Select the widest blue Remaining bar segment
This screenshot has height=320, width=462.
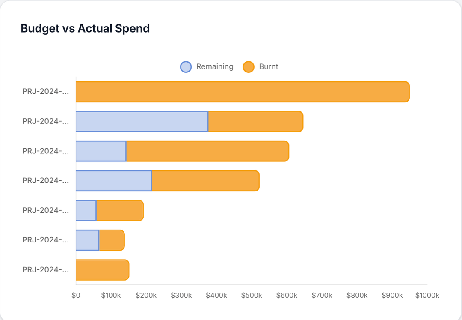pos(142,121)
